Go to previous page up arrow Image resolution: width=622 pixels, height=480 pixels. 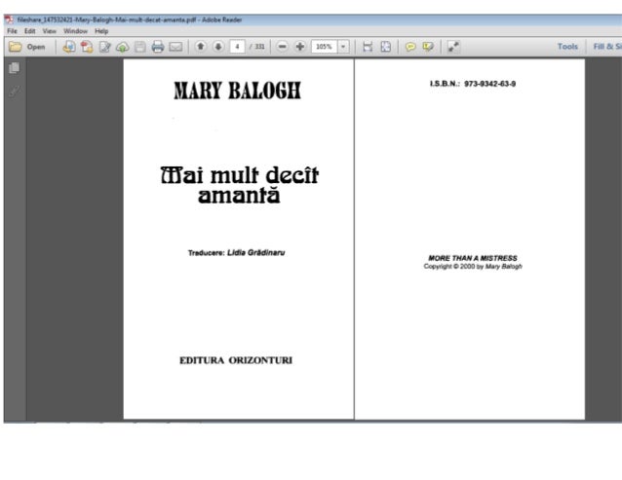(x=201, y=47)
